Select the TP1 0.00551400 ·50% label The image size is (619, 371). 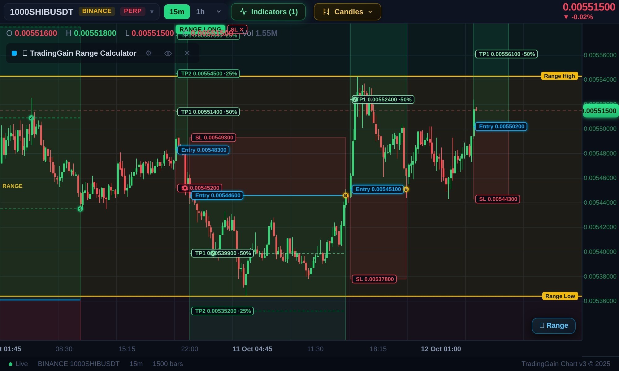tap(209, 112)
